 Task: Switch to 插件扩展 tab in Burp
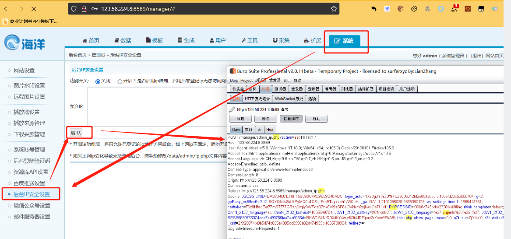click(x=366, y=88)
